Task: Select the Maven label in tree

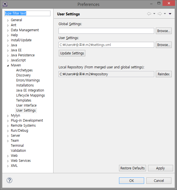Action: [x=16, y=65]
